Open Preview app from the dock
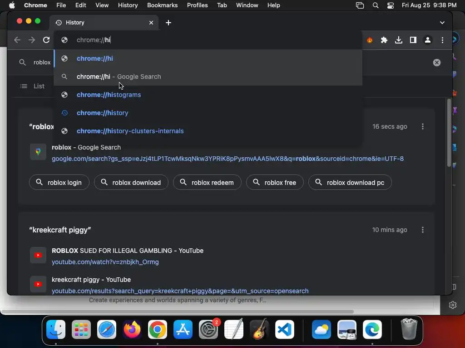 coord(347,329)
